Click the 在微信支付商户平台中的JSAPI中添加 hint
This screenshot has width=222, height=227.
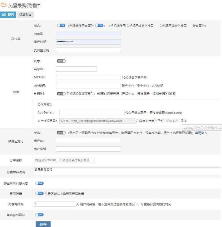point(161,121)
